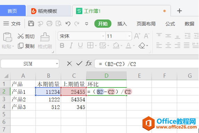Expand quick access toolbar customize arrow
This screenshot has width=199, height=133.
(x=86, y=24)
